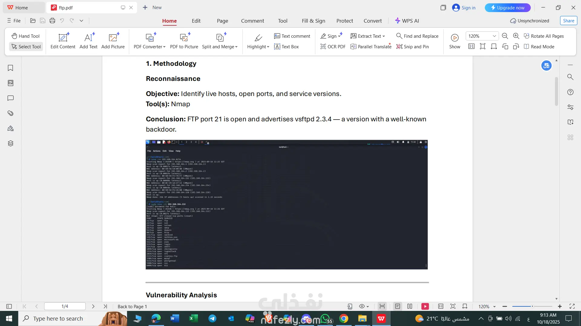Open the bookmark panel in left sidebar
Screen dimensions: 581x326
[10, 68]
